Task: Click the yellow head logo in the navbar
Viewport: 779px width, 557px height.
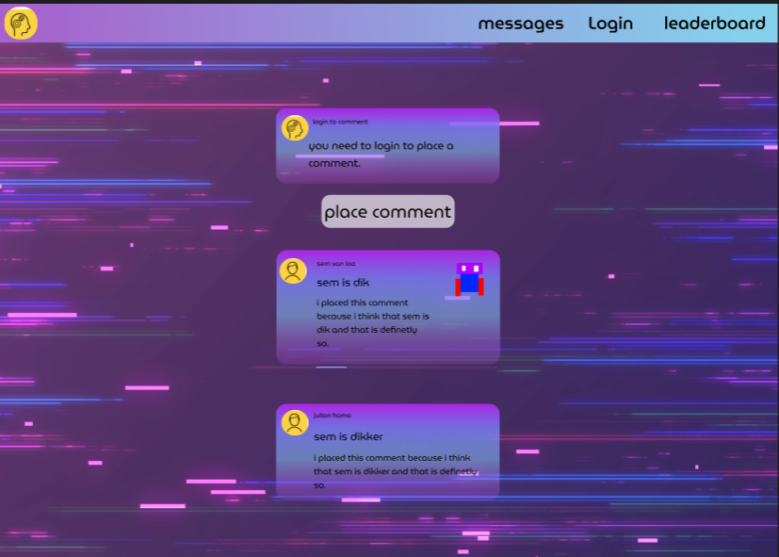Action: point(21,23)
